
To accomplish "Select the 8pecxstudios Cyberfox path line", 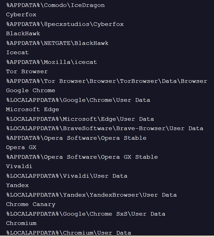I will (x=65, y=24).
